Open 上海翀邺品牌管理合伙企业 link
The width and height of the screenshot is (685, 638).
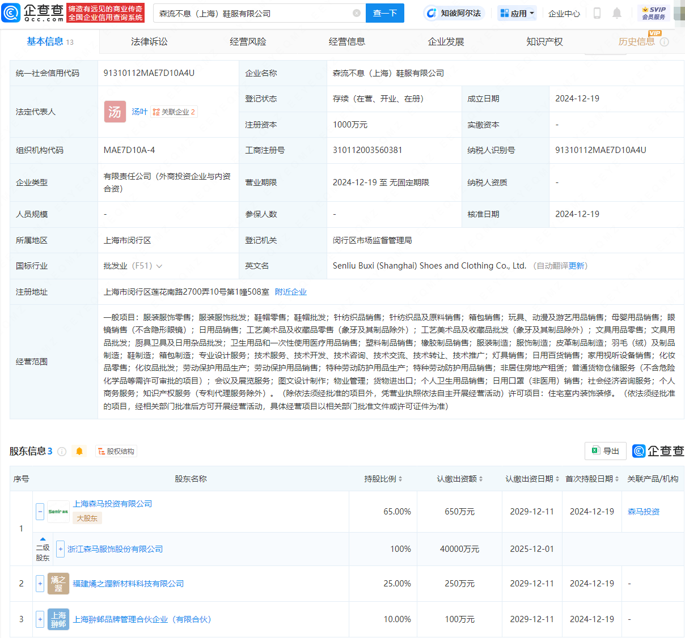pyautogui.click(x=142, y=619)
